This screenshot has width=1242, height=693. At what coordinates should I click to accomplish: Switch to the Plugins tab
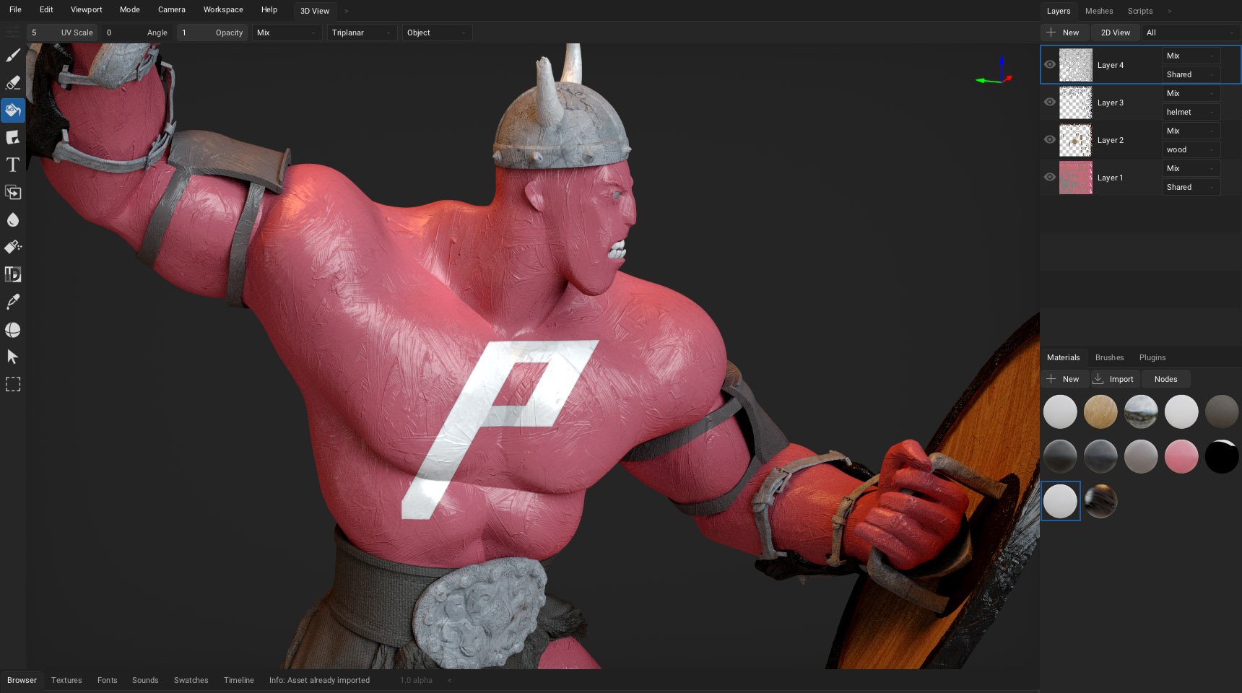click(x=1152, y=357)
